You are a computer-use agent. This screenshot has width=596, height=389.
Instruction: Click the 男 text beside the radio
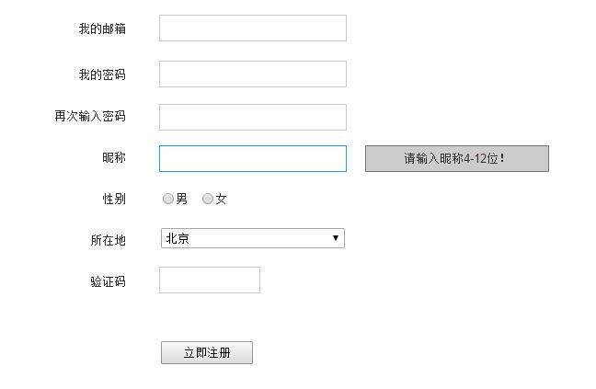181,199
